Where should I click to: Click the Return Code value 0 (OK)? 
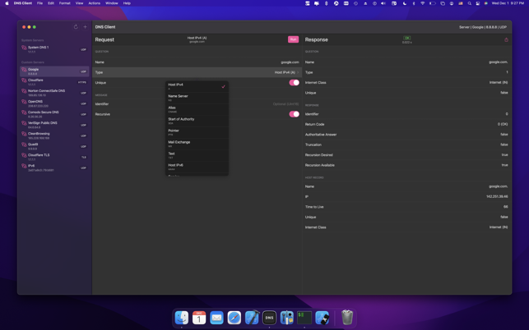[503, 124]
